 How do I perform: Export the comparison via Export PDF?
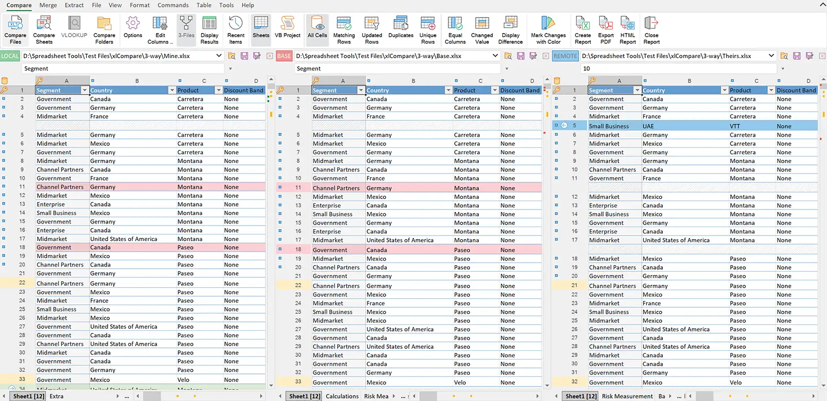pos(606,30)
